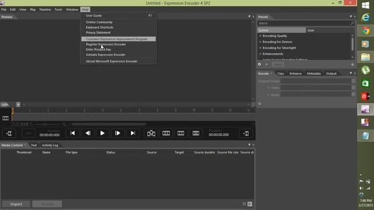The height and width of the screenshot is (210, 374).
Task: Click the Encode button at bottom
Action: pyautogui.click(x=47, y=204)
